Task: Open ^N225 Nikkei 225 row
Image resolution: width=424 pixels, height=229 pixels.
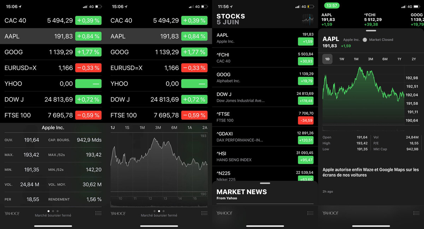Action: point(265,174)
